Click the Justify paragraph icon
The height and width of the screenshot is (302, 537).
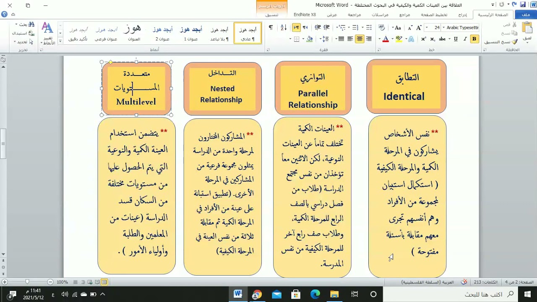341,39
